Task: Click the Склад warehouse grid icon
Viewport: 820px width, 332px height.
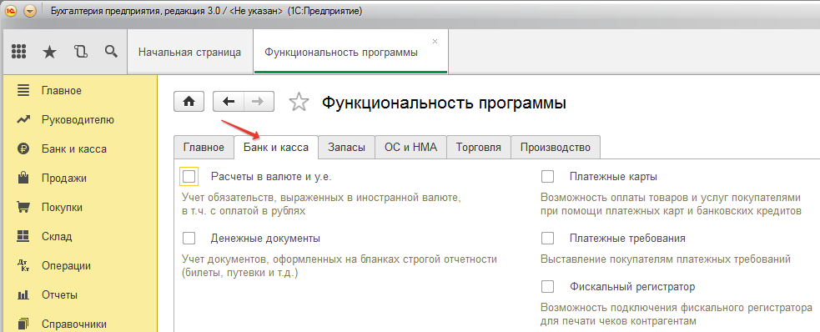Action: 23,236
